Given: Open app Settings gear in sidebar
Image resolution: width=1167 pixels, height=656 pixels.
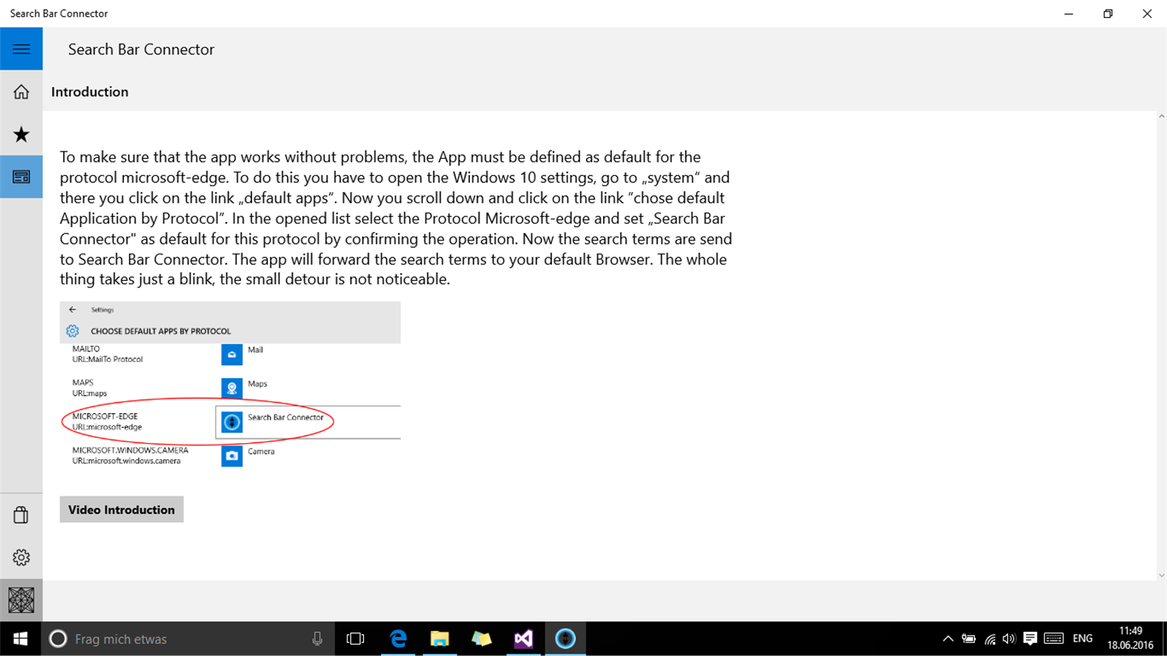Looking at the screenshot, I should click(21, 557).
